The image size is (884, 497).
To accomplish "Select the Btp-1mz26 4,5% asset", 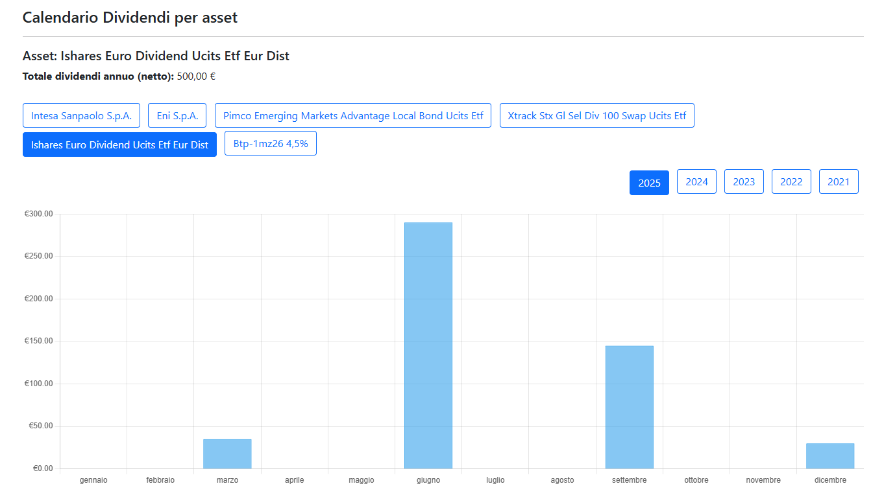I will (271, 143).
